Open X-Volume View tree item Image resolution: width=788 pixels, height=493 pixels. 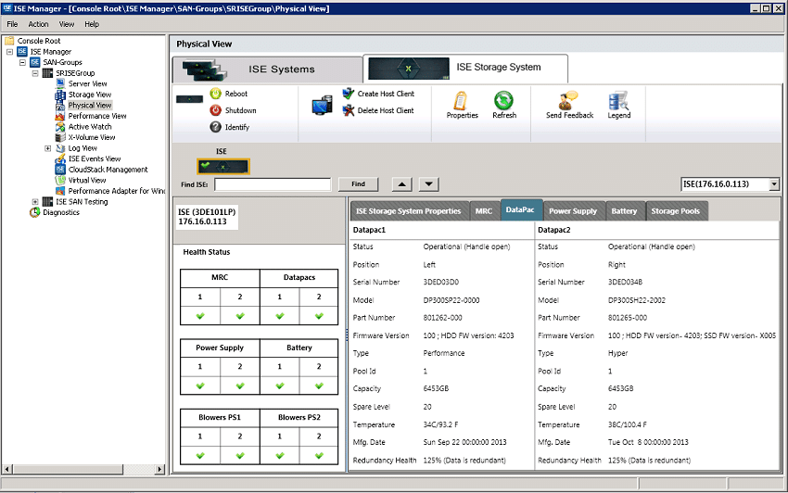click(92, 137)
